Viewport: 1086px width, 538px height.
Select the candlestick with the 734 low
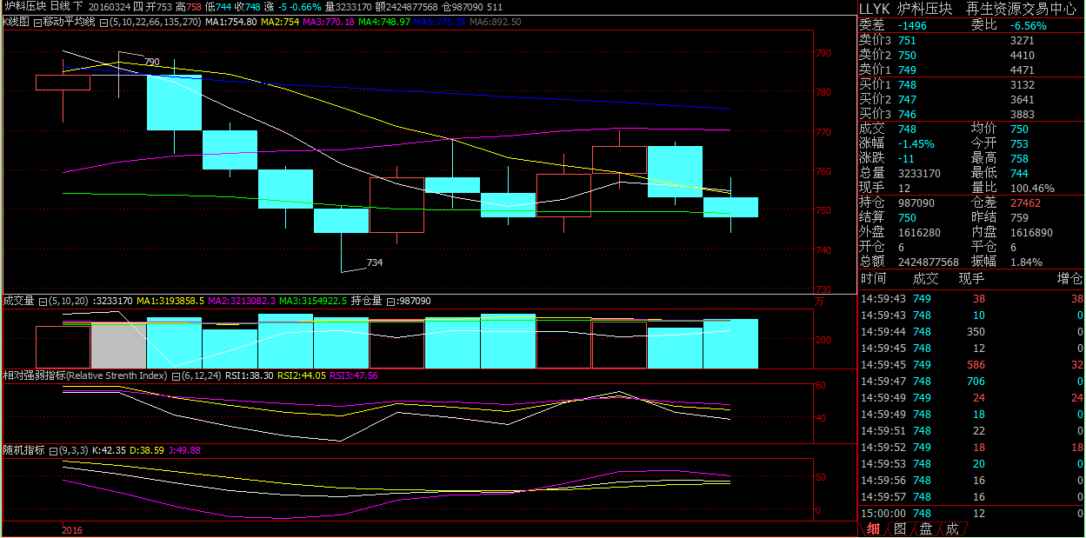(x=342, y=221)
